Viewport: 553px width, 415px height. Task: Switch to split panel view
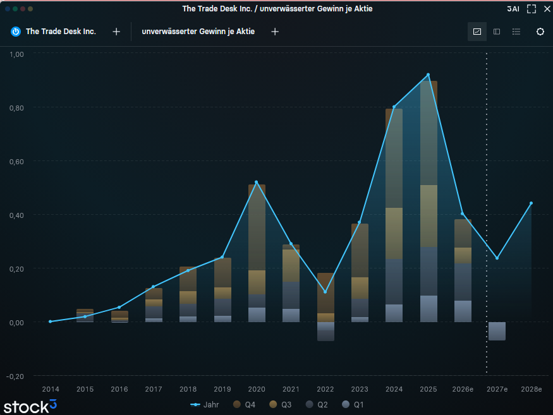[x=497, y=32]
